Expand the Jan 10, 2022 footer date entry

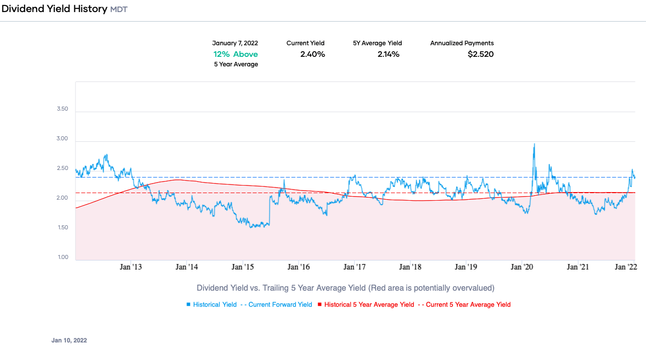69,340
